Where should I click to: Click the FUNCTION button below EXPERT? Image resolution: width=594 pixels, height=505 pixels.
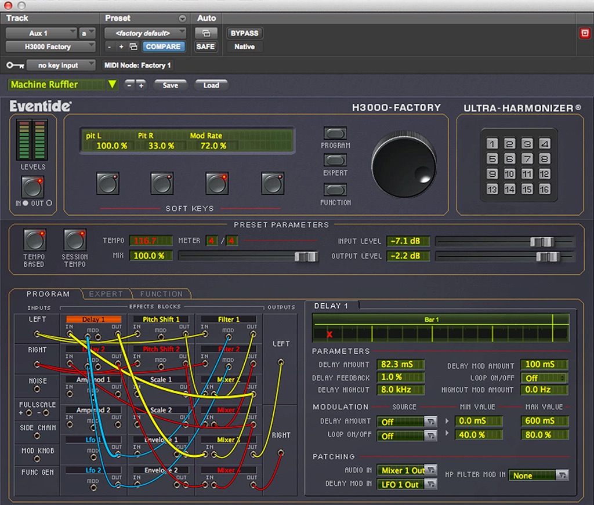(335, 189)
